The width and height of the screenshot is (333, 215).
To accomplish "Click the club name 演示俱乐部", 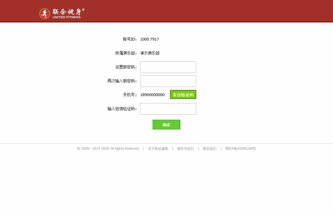I will [x=150, y=53].
